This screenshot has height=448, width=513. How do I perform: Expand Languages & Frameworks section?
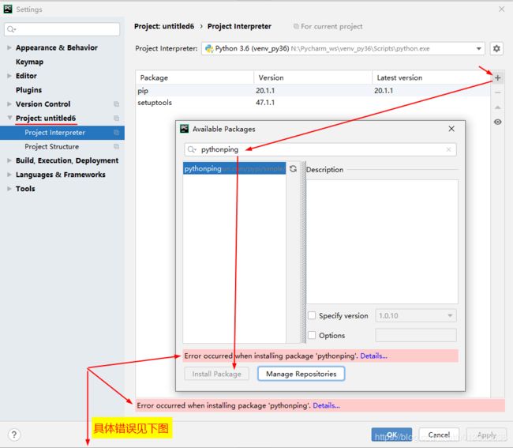(x=9, y=175)
